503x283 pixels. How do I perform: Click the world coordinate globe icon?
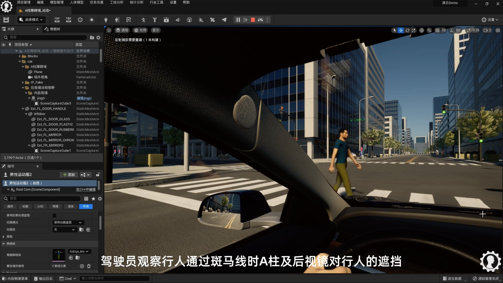422,30
